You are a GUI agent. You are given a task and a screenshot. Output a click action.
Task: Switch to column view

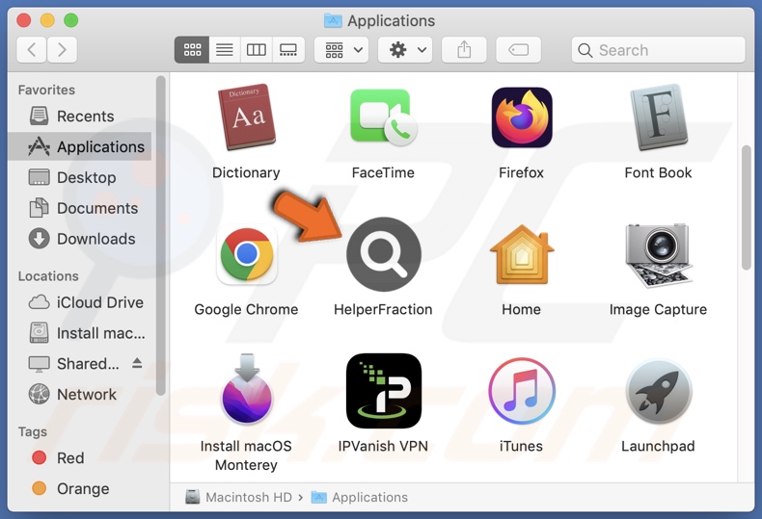257,49
